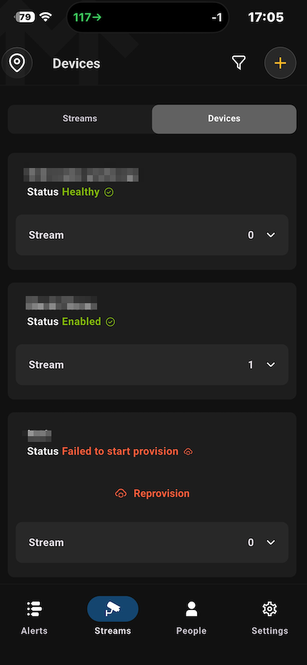Image resolution: width=307 pixels, height=665 pixels.
Task: Switch to the Streams segment tab
Action: [x=80, y=119]
